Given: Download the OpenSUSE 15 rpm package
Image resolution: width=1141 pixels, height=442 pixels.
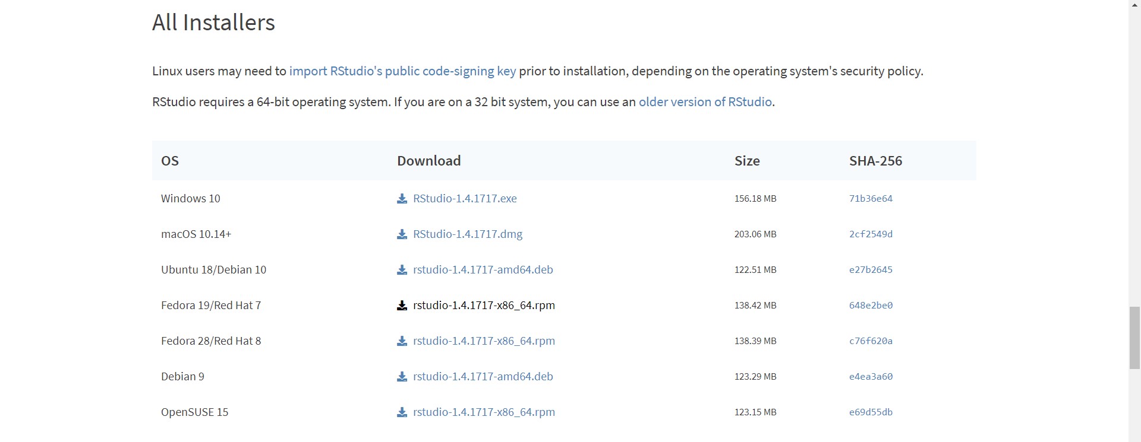Looking at the screenshot, I should tap(484, 412).
